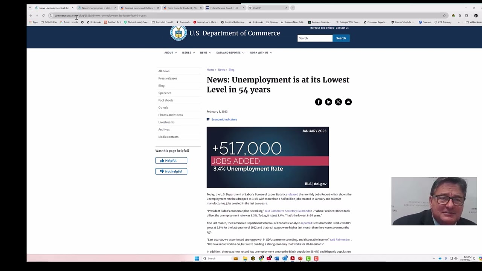Open the WORK WITH US menu
Viewport: 482px width, 271px height.
pos(261,53)
